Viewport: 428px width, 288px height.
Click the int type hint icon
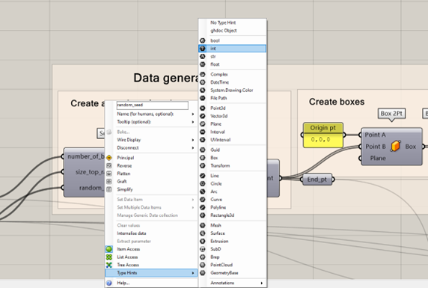pos(203,49)
